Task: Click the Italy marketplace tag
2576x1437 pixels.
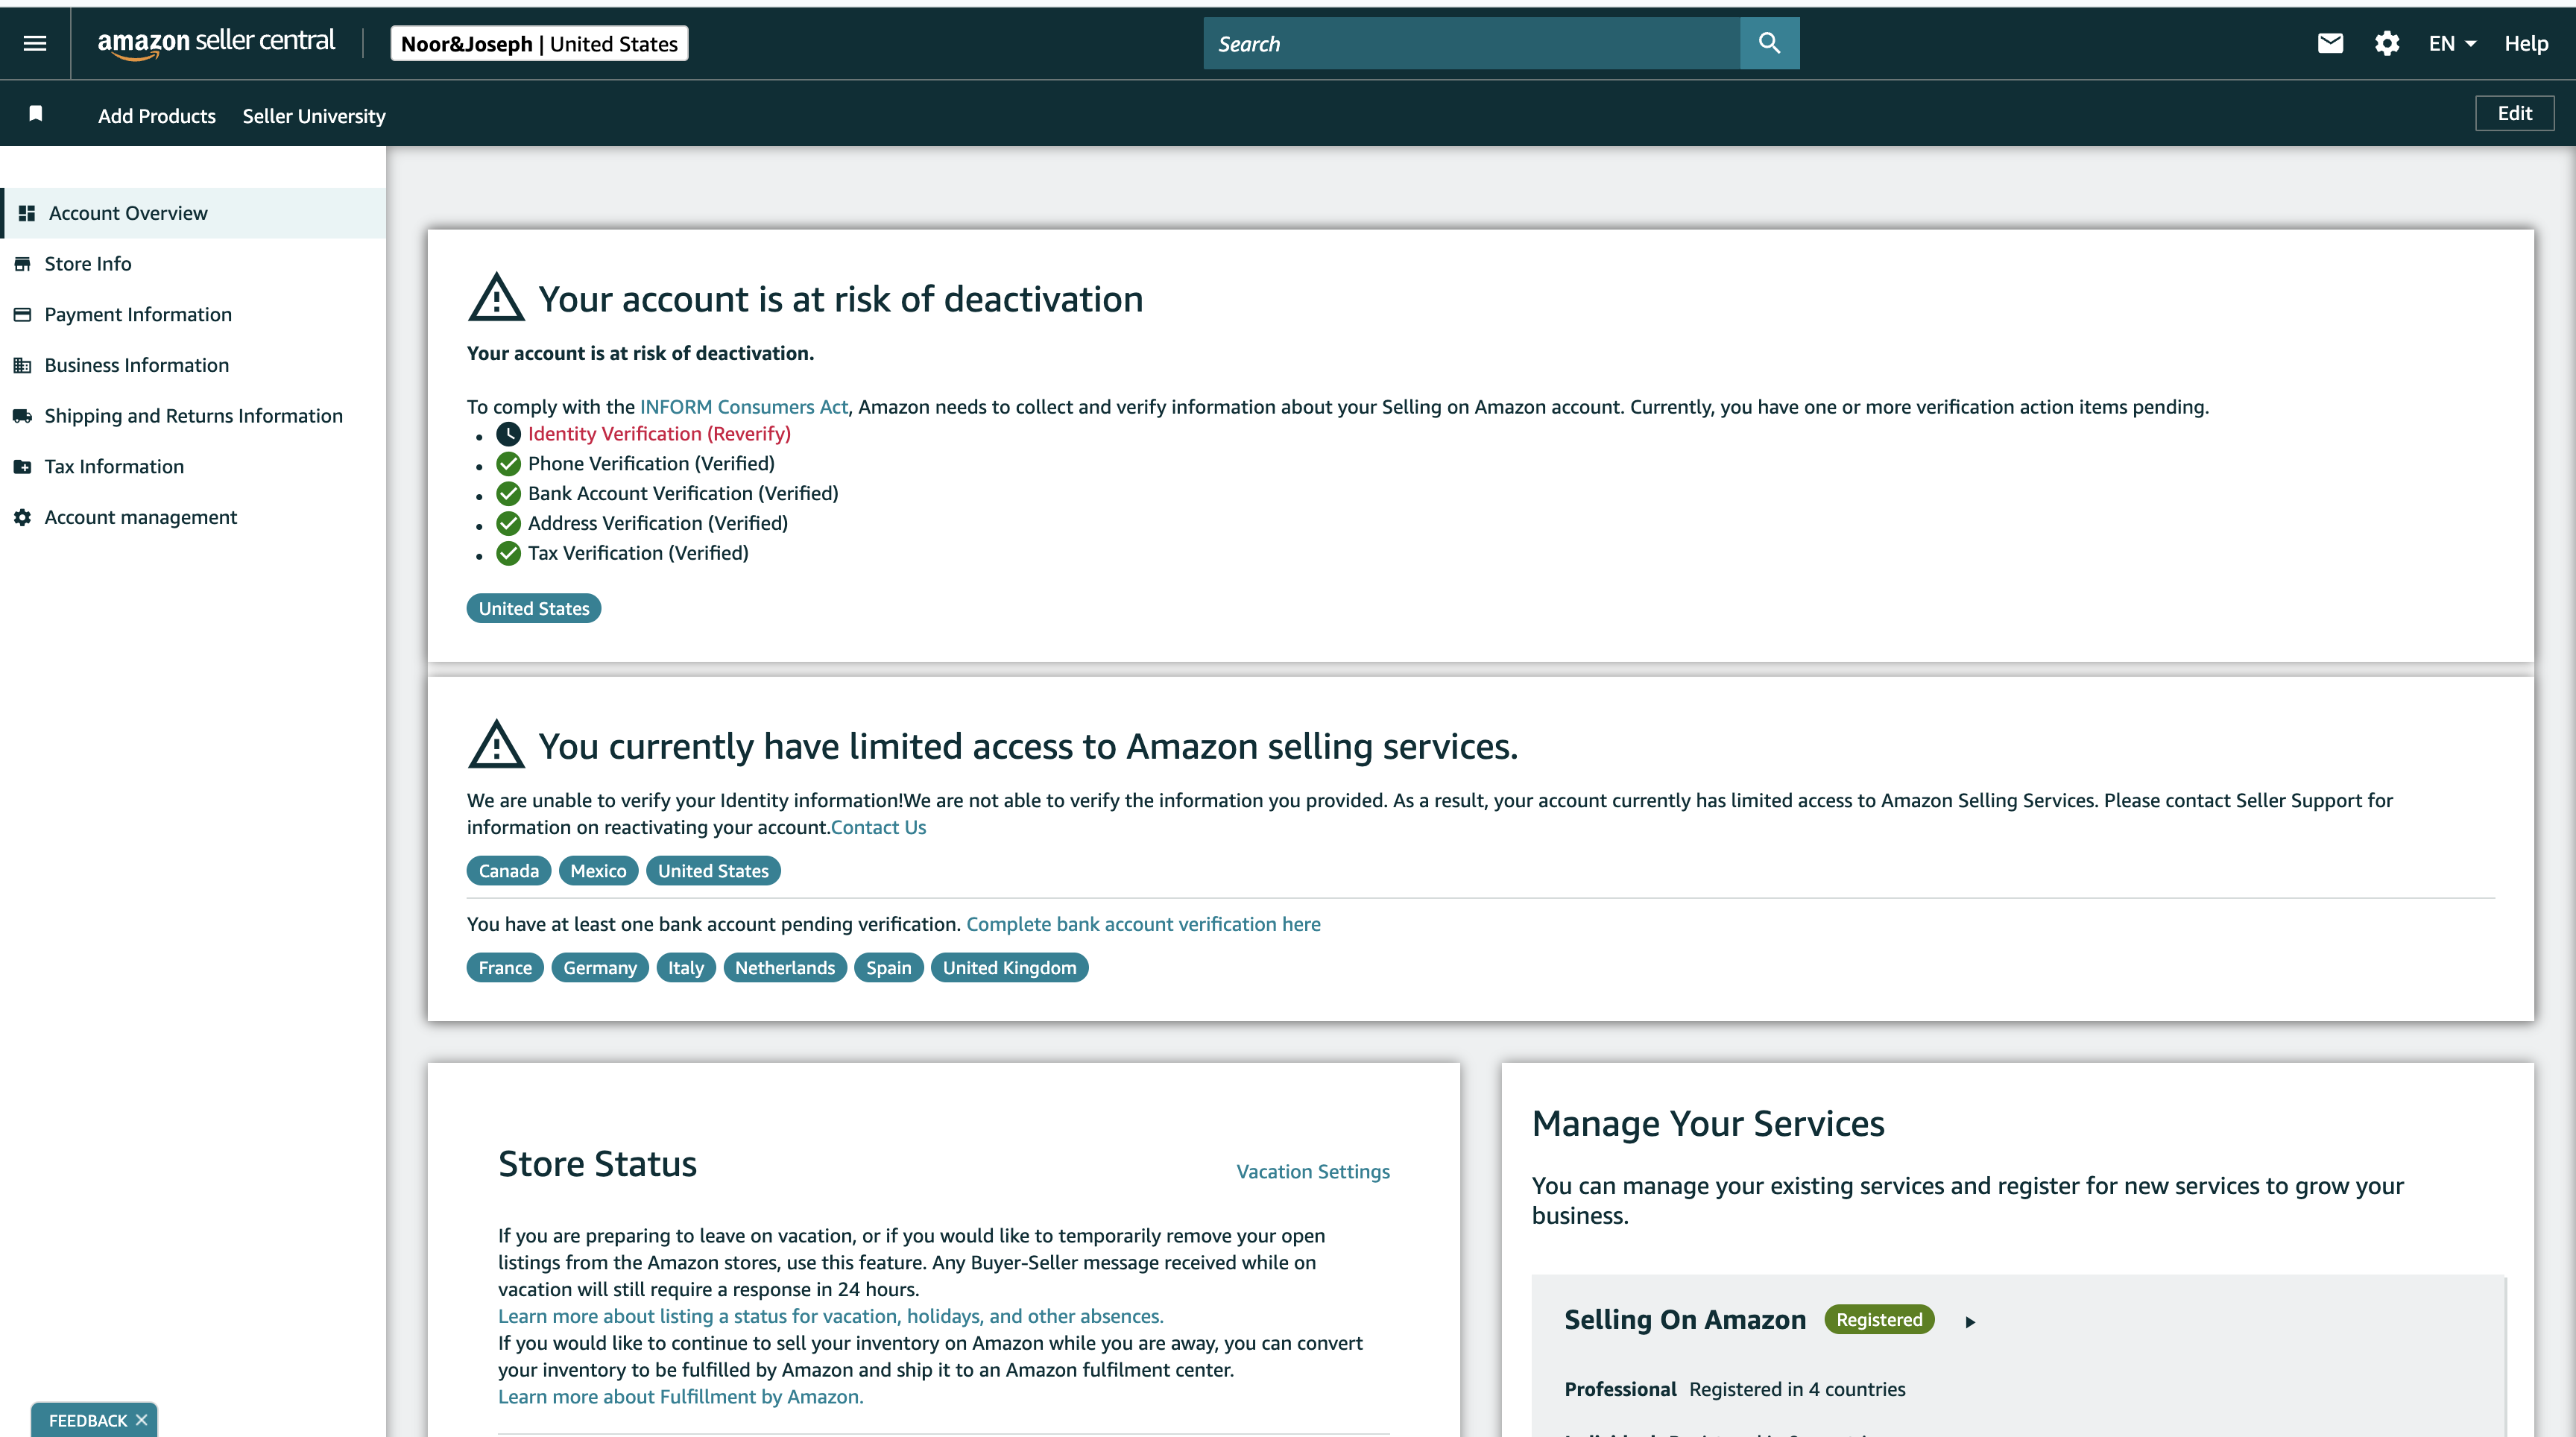Action: tap(686, 968)
